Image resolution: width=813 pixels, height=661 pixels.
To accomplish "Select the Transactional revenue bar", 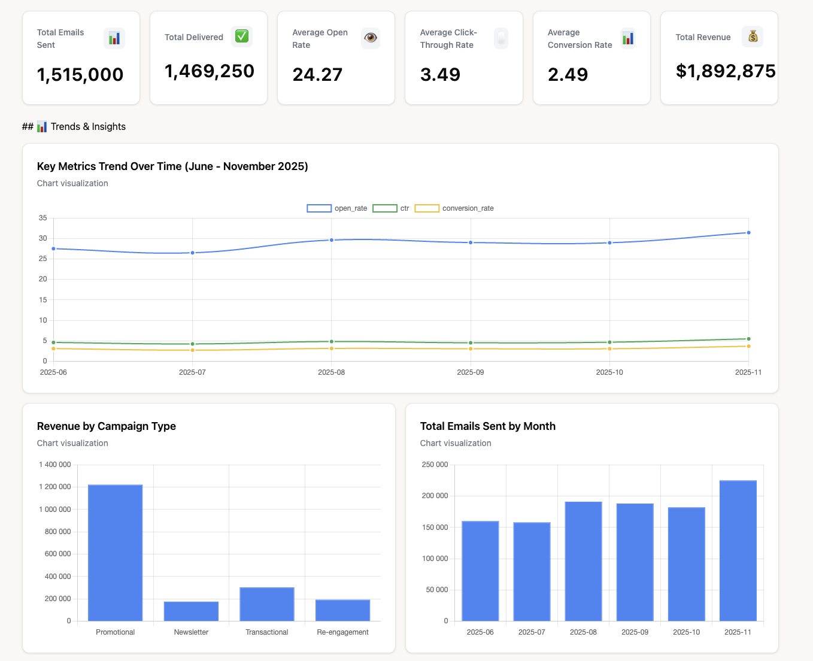I will point(267,604).
